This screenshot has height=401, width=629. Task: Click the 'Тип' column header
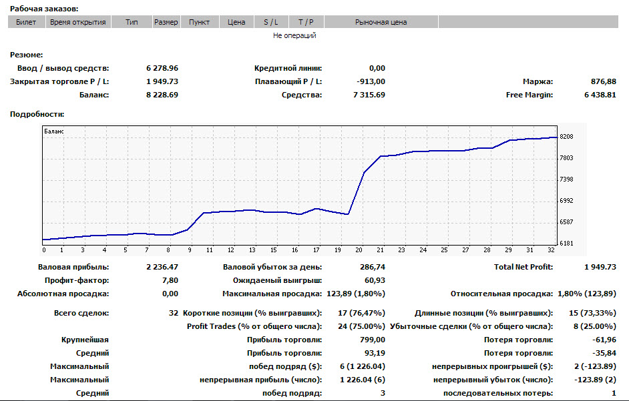132,22
